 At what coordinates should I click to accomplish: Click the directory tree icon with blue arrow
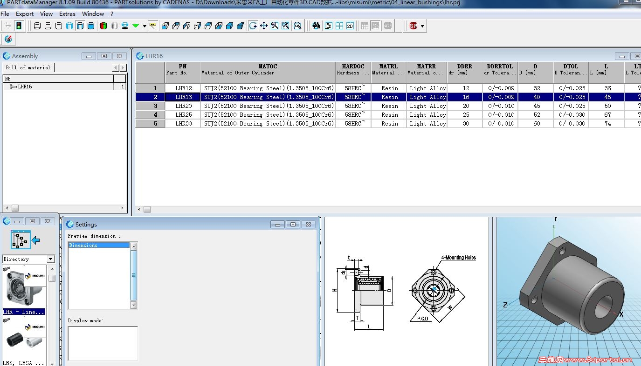coord(25,240)
